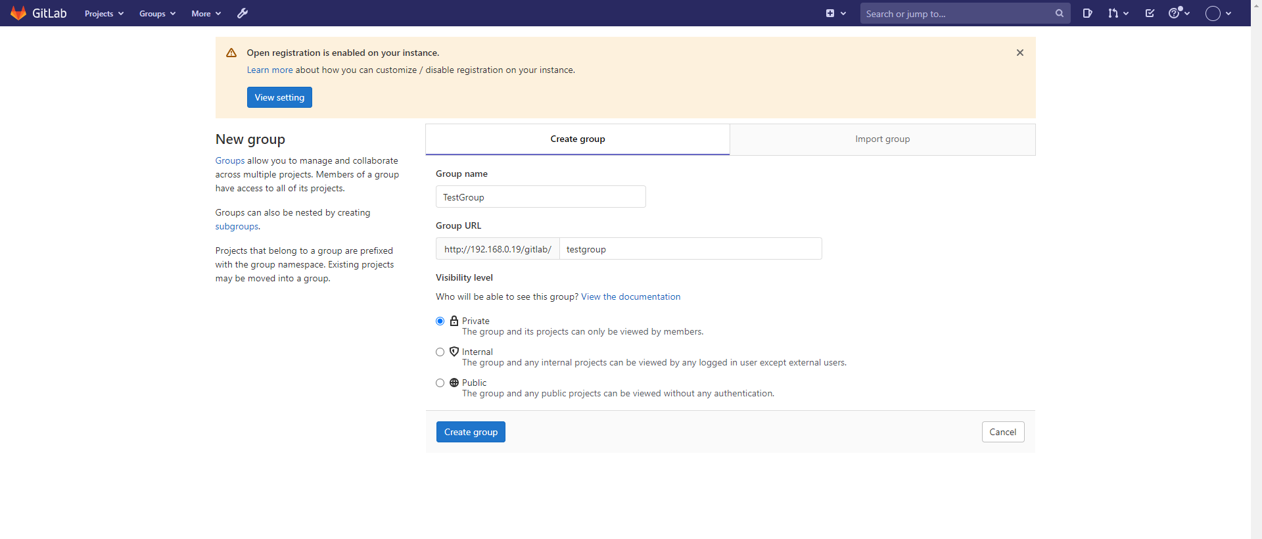The width and height of the screenshot is (1262, 539).
Task: Click the GitLab fox logo
Action: click(18, 13)
